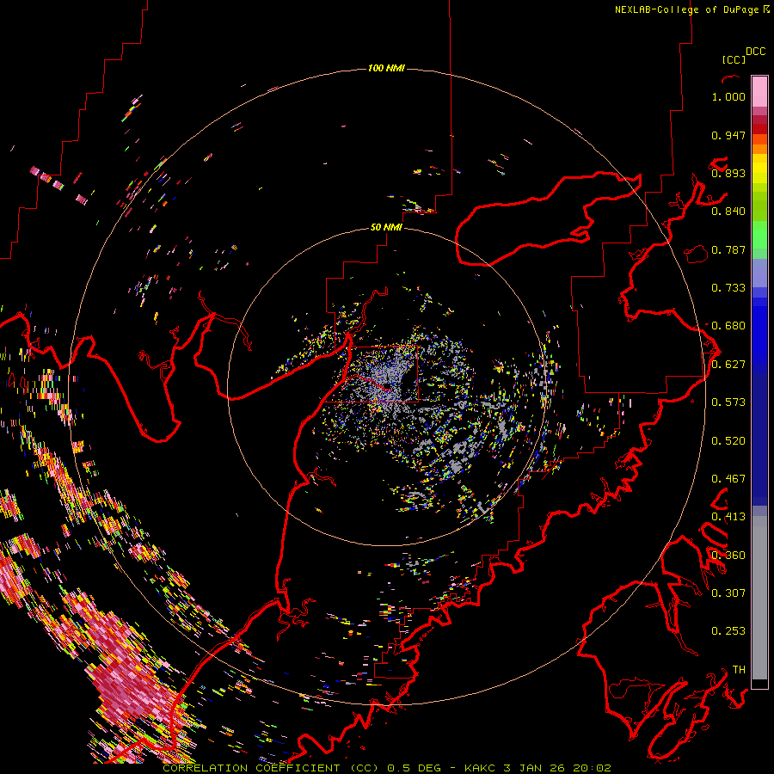Viewport: 774px width, 774px height.
Task: Click the 0.253 value on the color scale
Action: click(728, 631)
